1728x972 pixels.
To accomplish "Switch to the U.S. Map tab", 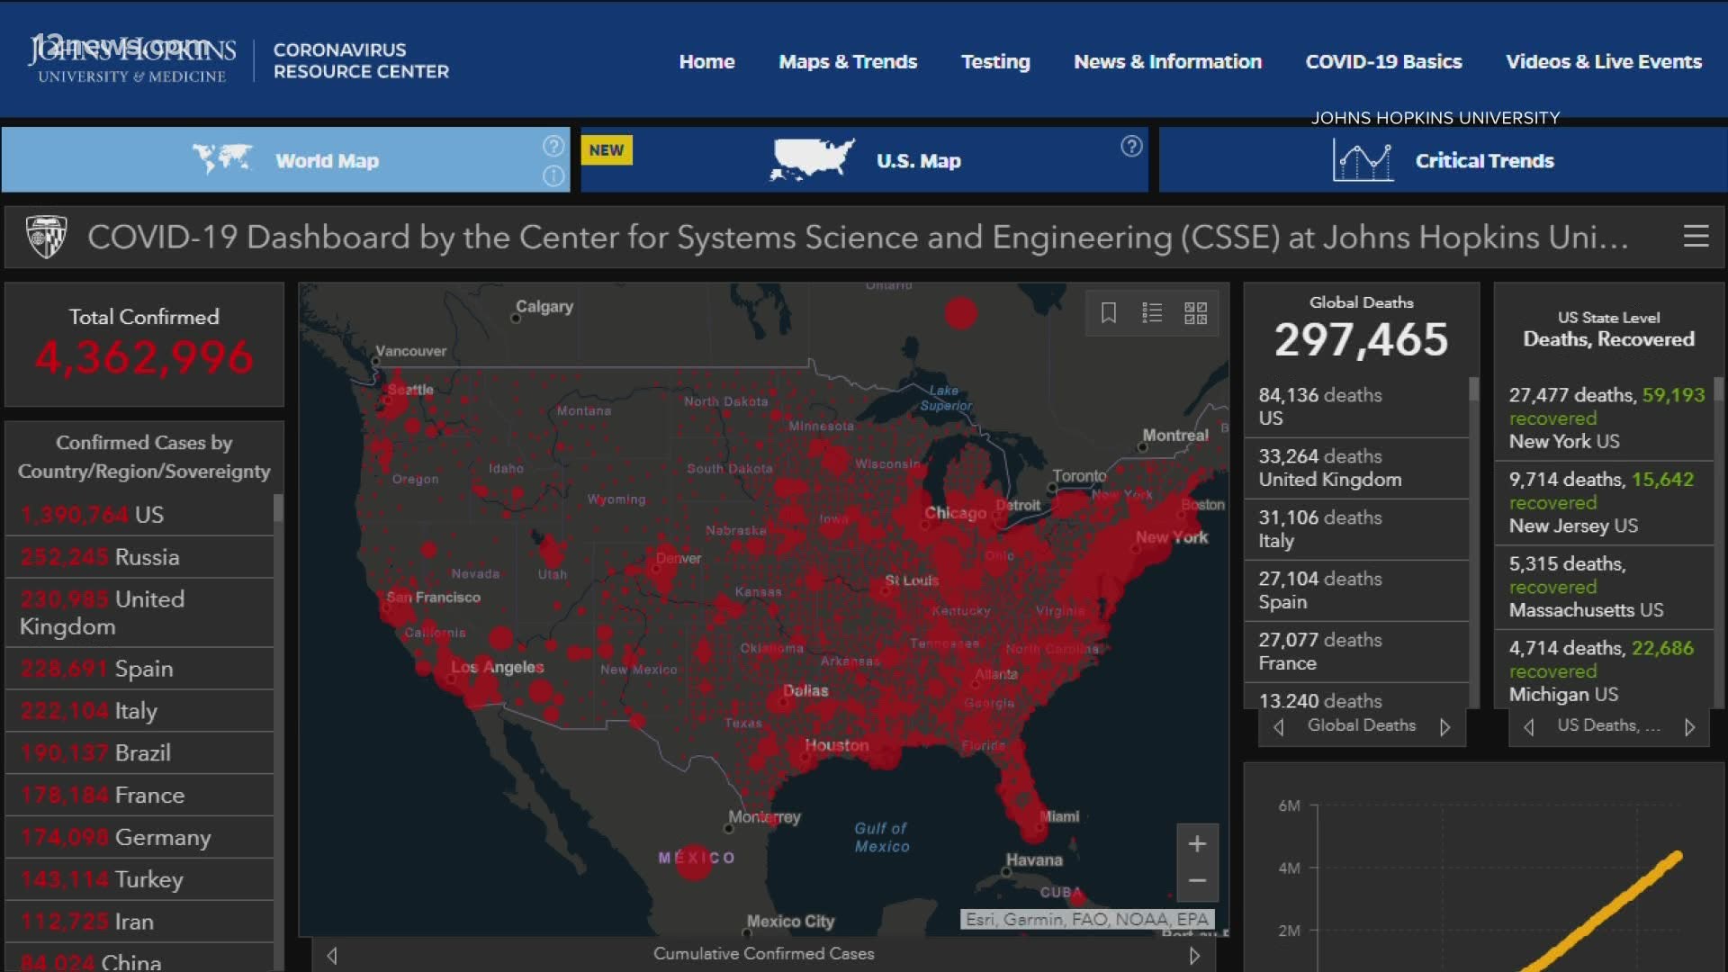I will click(x=864, y=159).
